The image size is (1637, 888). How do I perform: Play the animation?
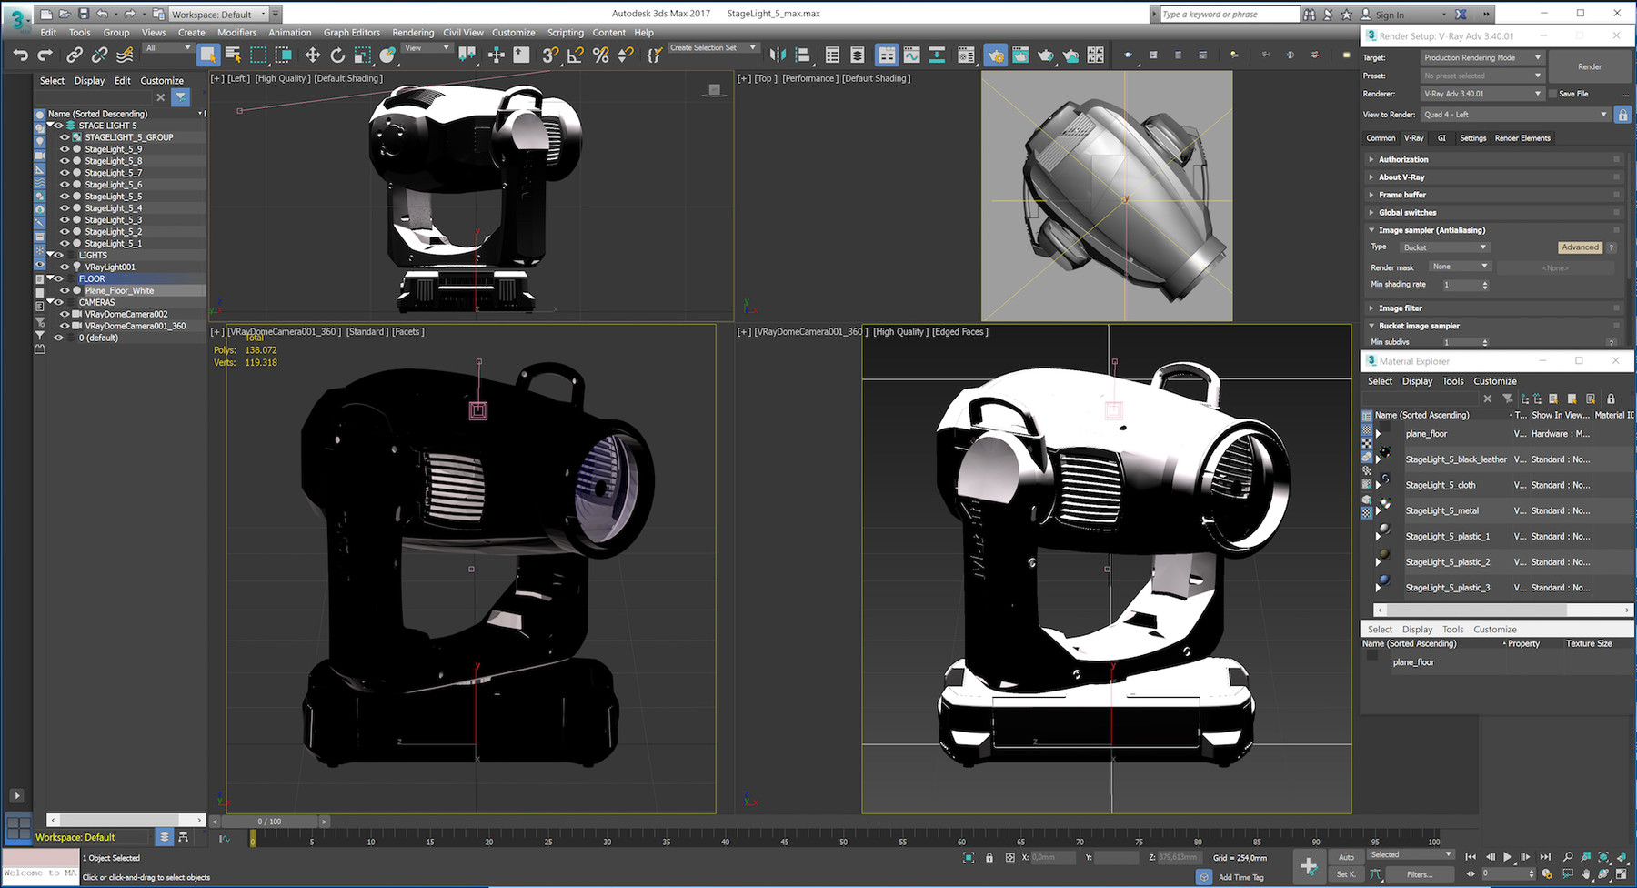[x=1508, y=857]
